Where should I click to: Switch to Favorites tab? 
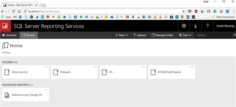[9, 35]
